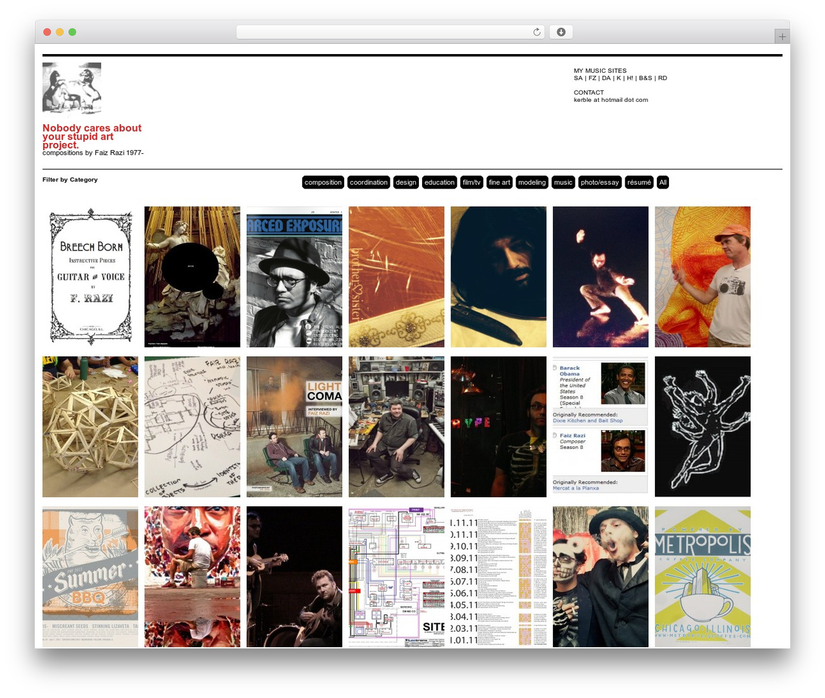Show All categories
This screenshot has height=698, width=825.
pyautogui.click(x=663, y=182)
